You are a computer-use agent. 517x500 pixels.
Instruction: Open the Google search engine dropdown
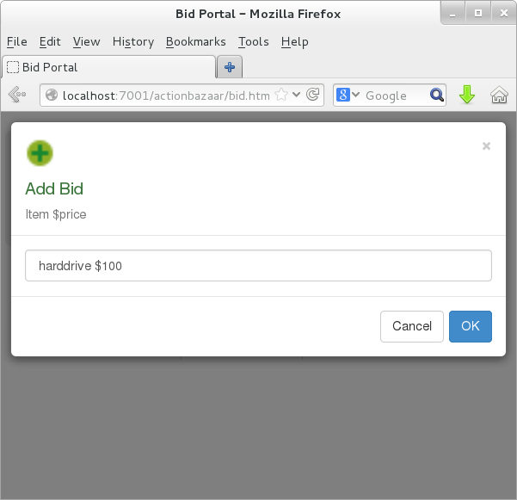[348, 96]
